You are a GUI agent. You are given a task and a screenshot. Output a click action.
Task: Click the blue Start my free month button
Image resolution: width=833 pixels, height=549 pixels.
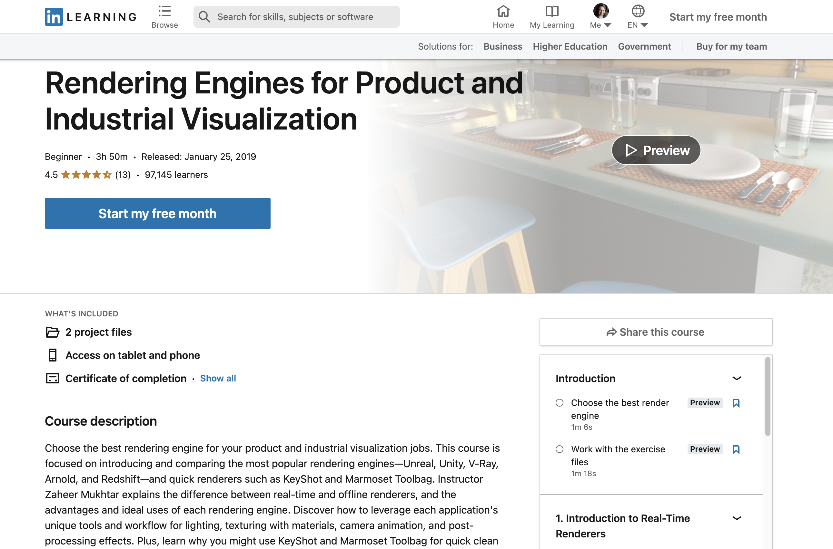tap(157, 213)
